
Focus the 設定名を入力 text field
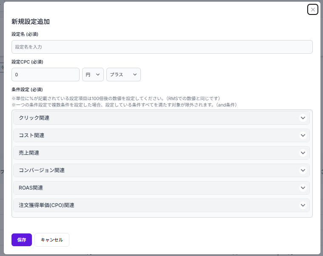162,47
